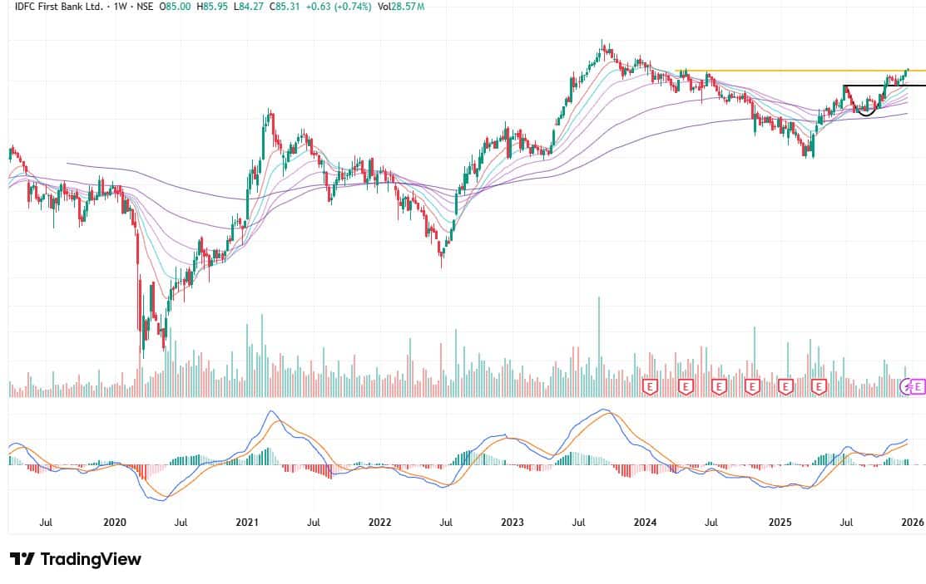Click the 2023 label on time axis

(x=512, y=522)
